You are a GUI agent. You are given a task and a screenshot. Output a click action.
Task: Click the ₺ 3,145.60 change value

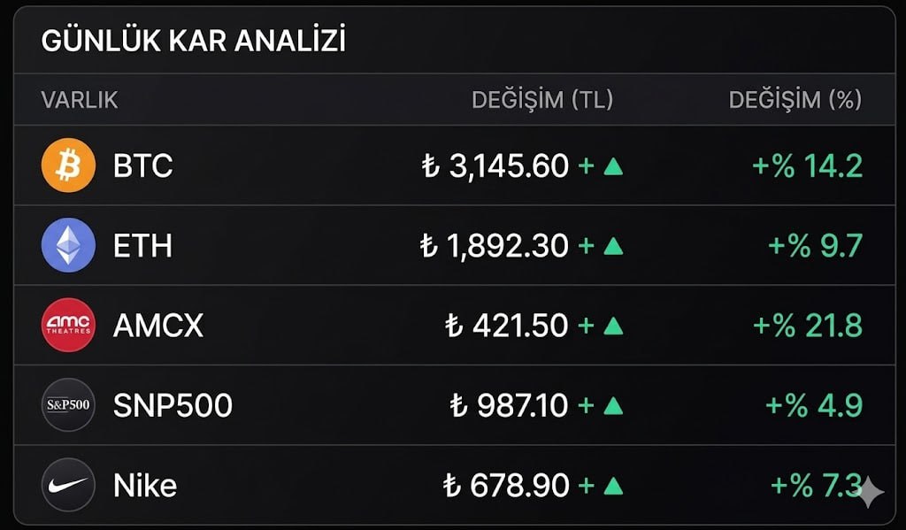(495, 165)
